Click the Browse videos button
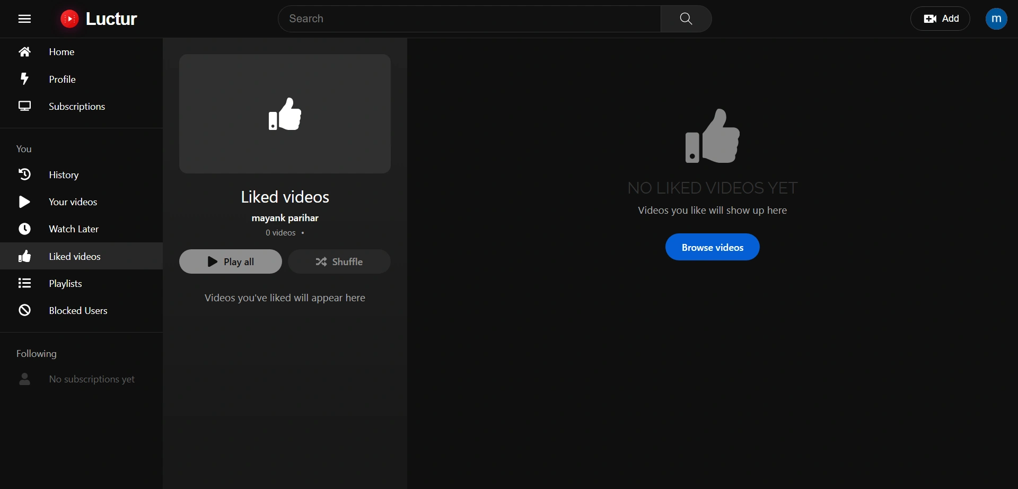 click(x=712, y=247)
